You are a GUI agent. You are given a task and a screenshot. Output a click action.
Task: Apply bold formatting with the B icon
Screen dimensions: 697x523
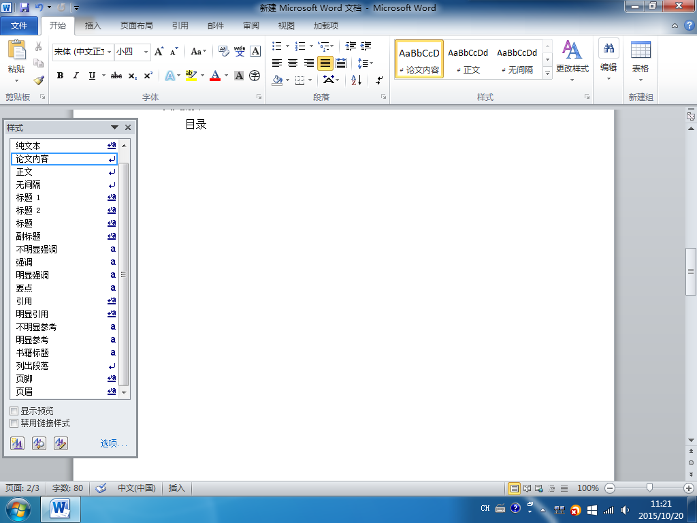click(60, 76)
